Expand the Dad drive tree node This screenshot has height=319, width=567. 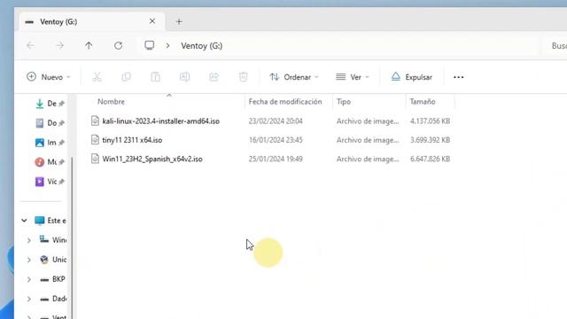tap(29, 299)
